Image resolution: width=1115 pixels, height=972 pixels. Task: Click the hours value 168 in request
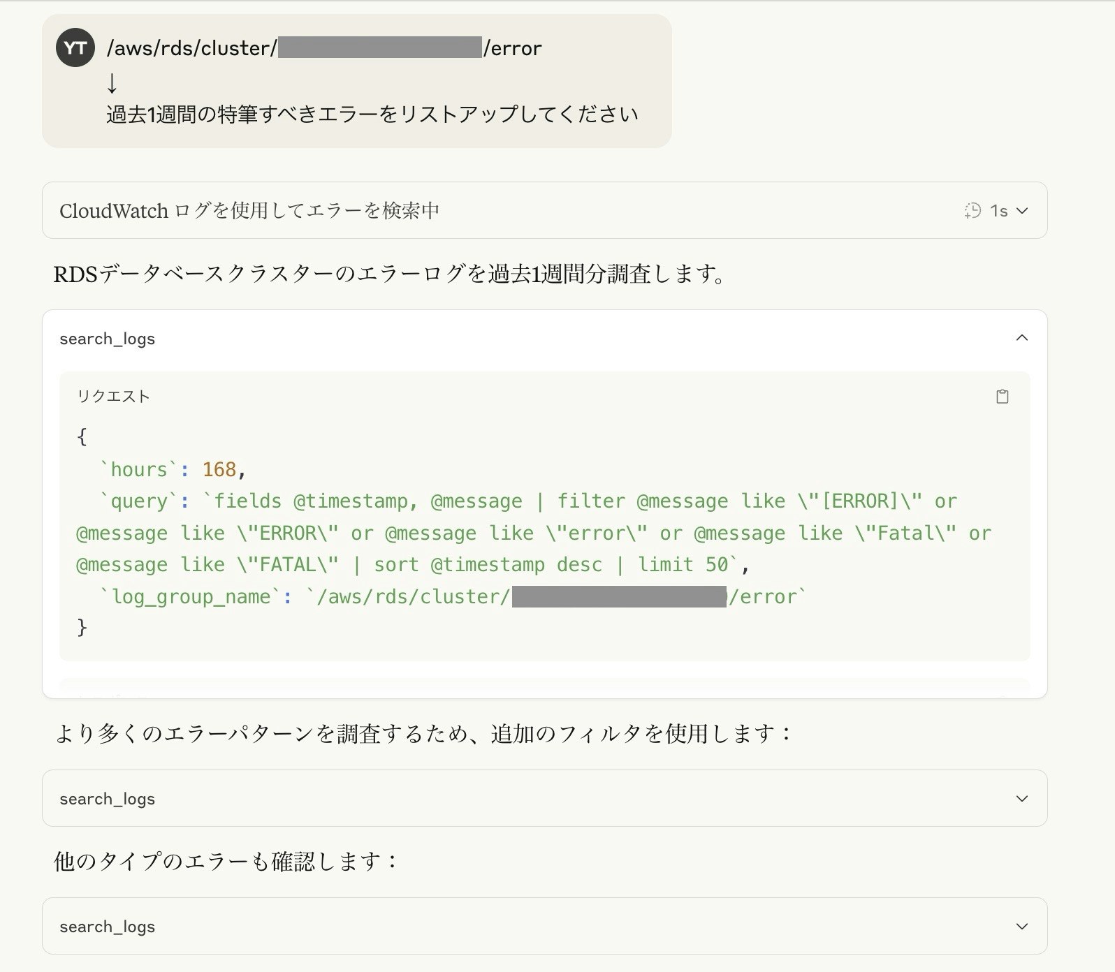219,469
